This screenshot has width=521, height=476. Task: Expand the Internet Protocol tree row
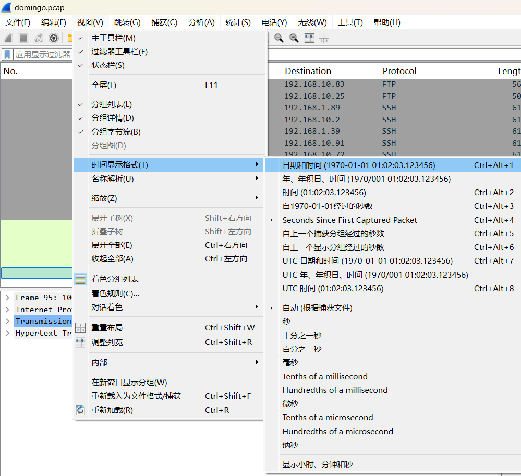[7, 310]
